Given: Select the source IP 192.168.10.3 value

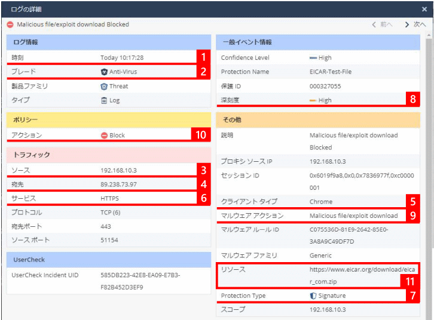Looking at the screenshot, I should [119, 171].
